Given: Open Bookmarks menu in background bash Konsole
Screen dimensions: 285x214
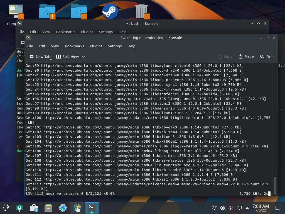Looking at the screenshot, I should [66, 32].
